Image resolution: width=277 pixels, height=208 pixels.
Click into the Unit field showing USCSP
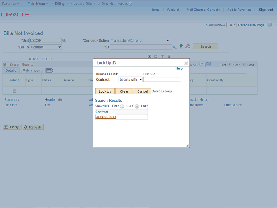[45, 40]
